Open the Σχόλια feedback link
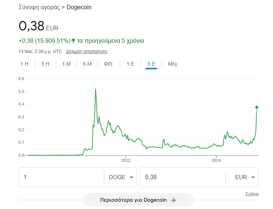Screen dimensions: 273x209 (252, 194)
